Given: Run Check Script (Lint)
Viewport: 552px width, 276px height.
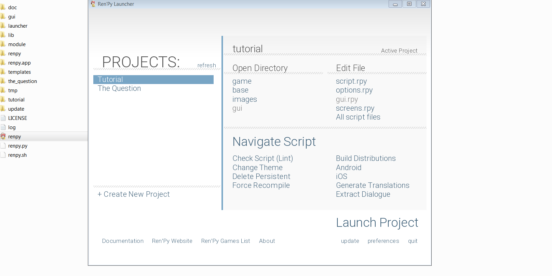Looking at the screenshot, I should point(262,158).
